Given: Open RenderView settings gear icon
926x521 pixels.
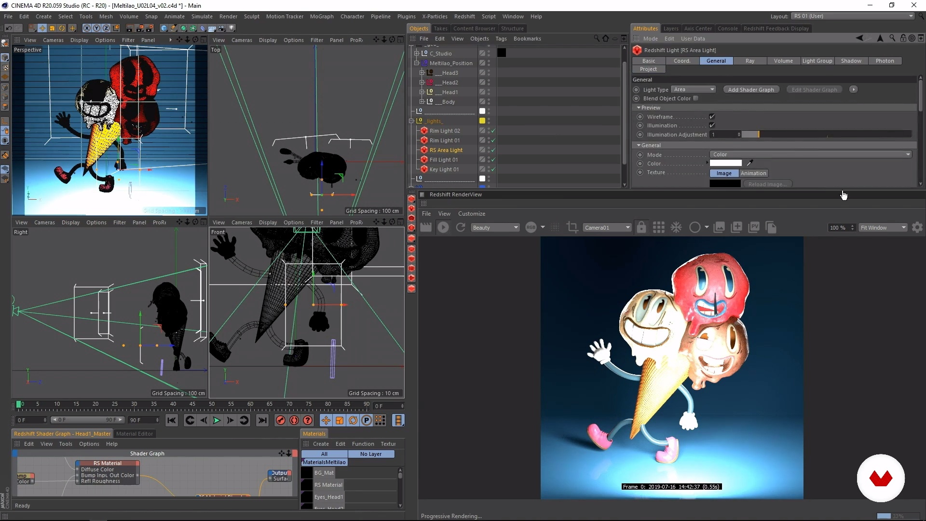Looking at the screenshot, I should [x=917, y=227].
